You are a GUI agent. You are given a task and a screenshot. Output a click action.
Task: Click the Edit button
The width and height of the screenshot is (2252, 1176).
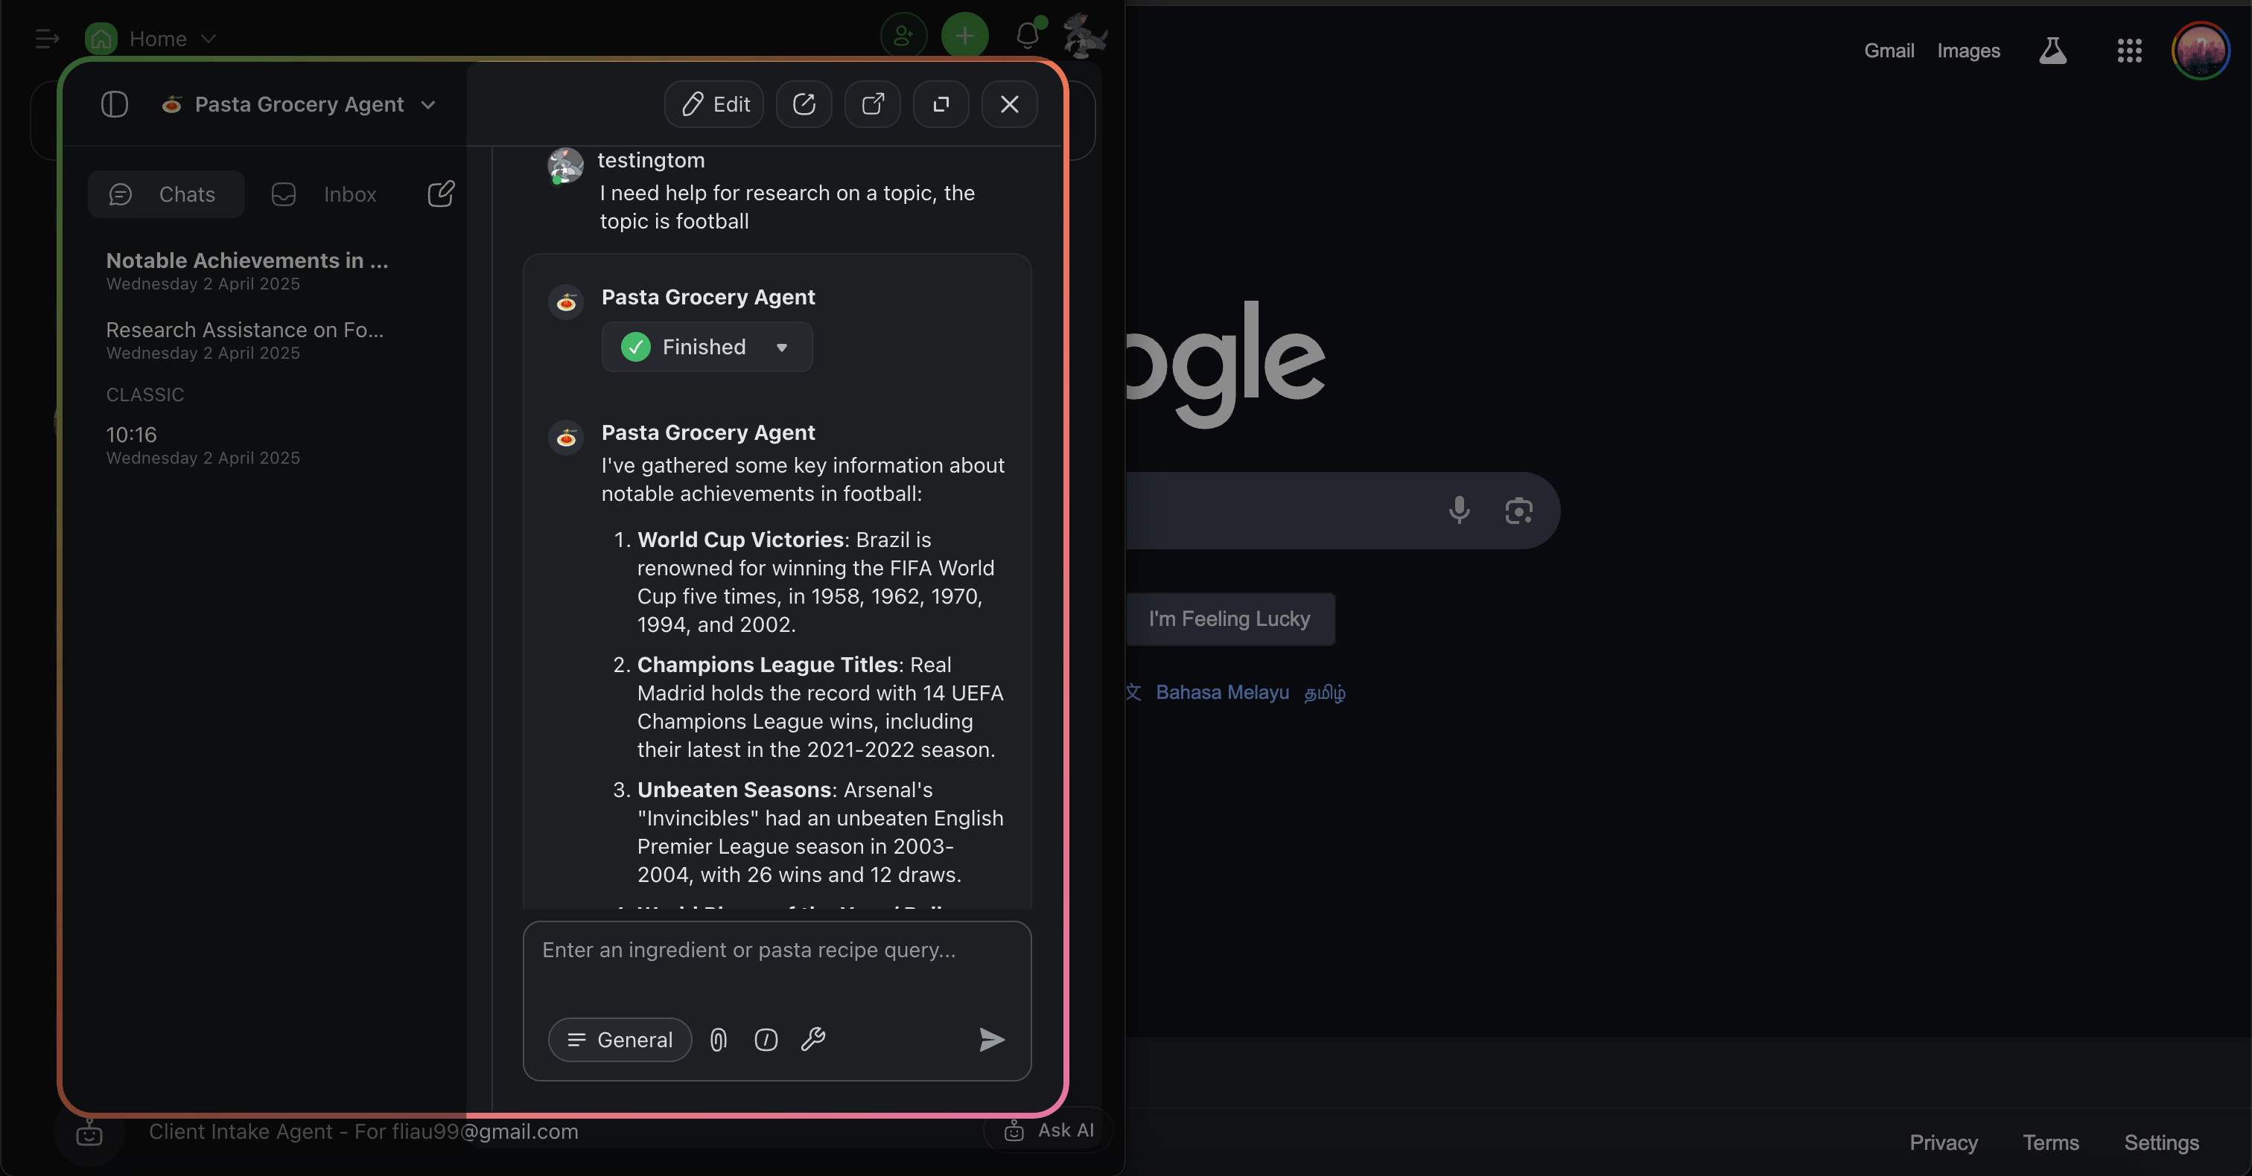pos(714,104)
